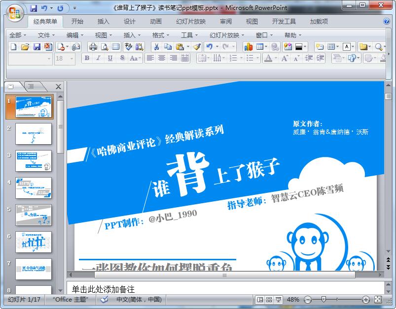Click fit slide to window icon

click(378, 300)
